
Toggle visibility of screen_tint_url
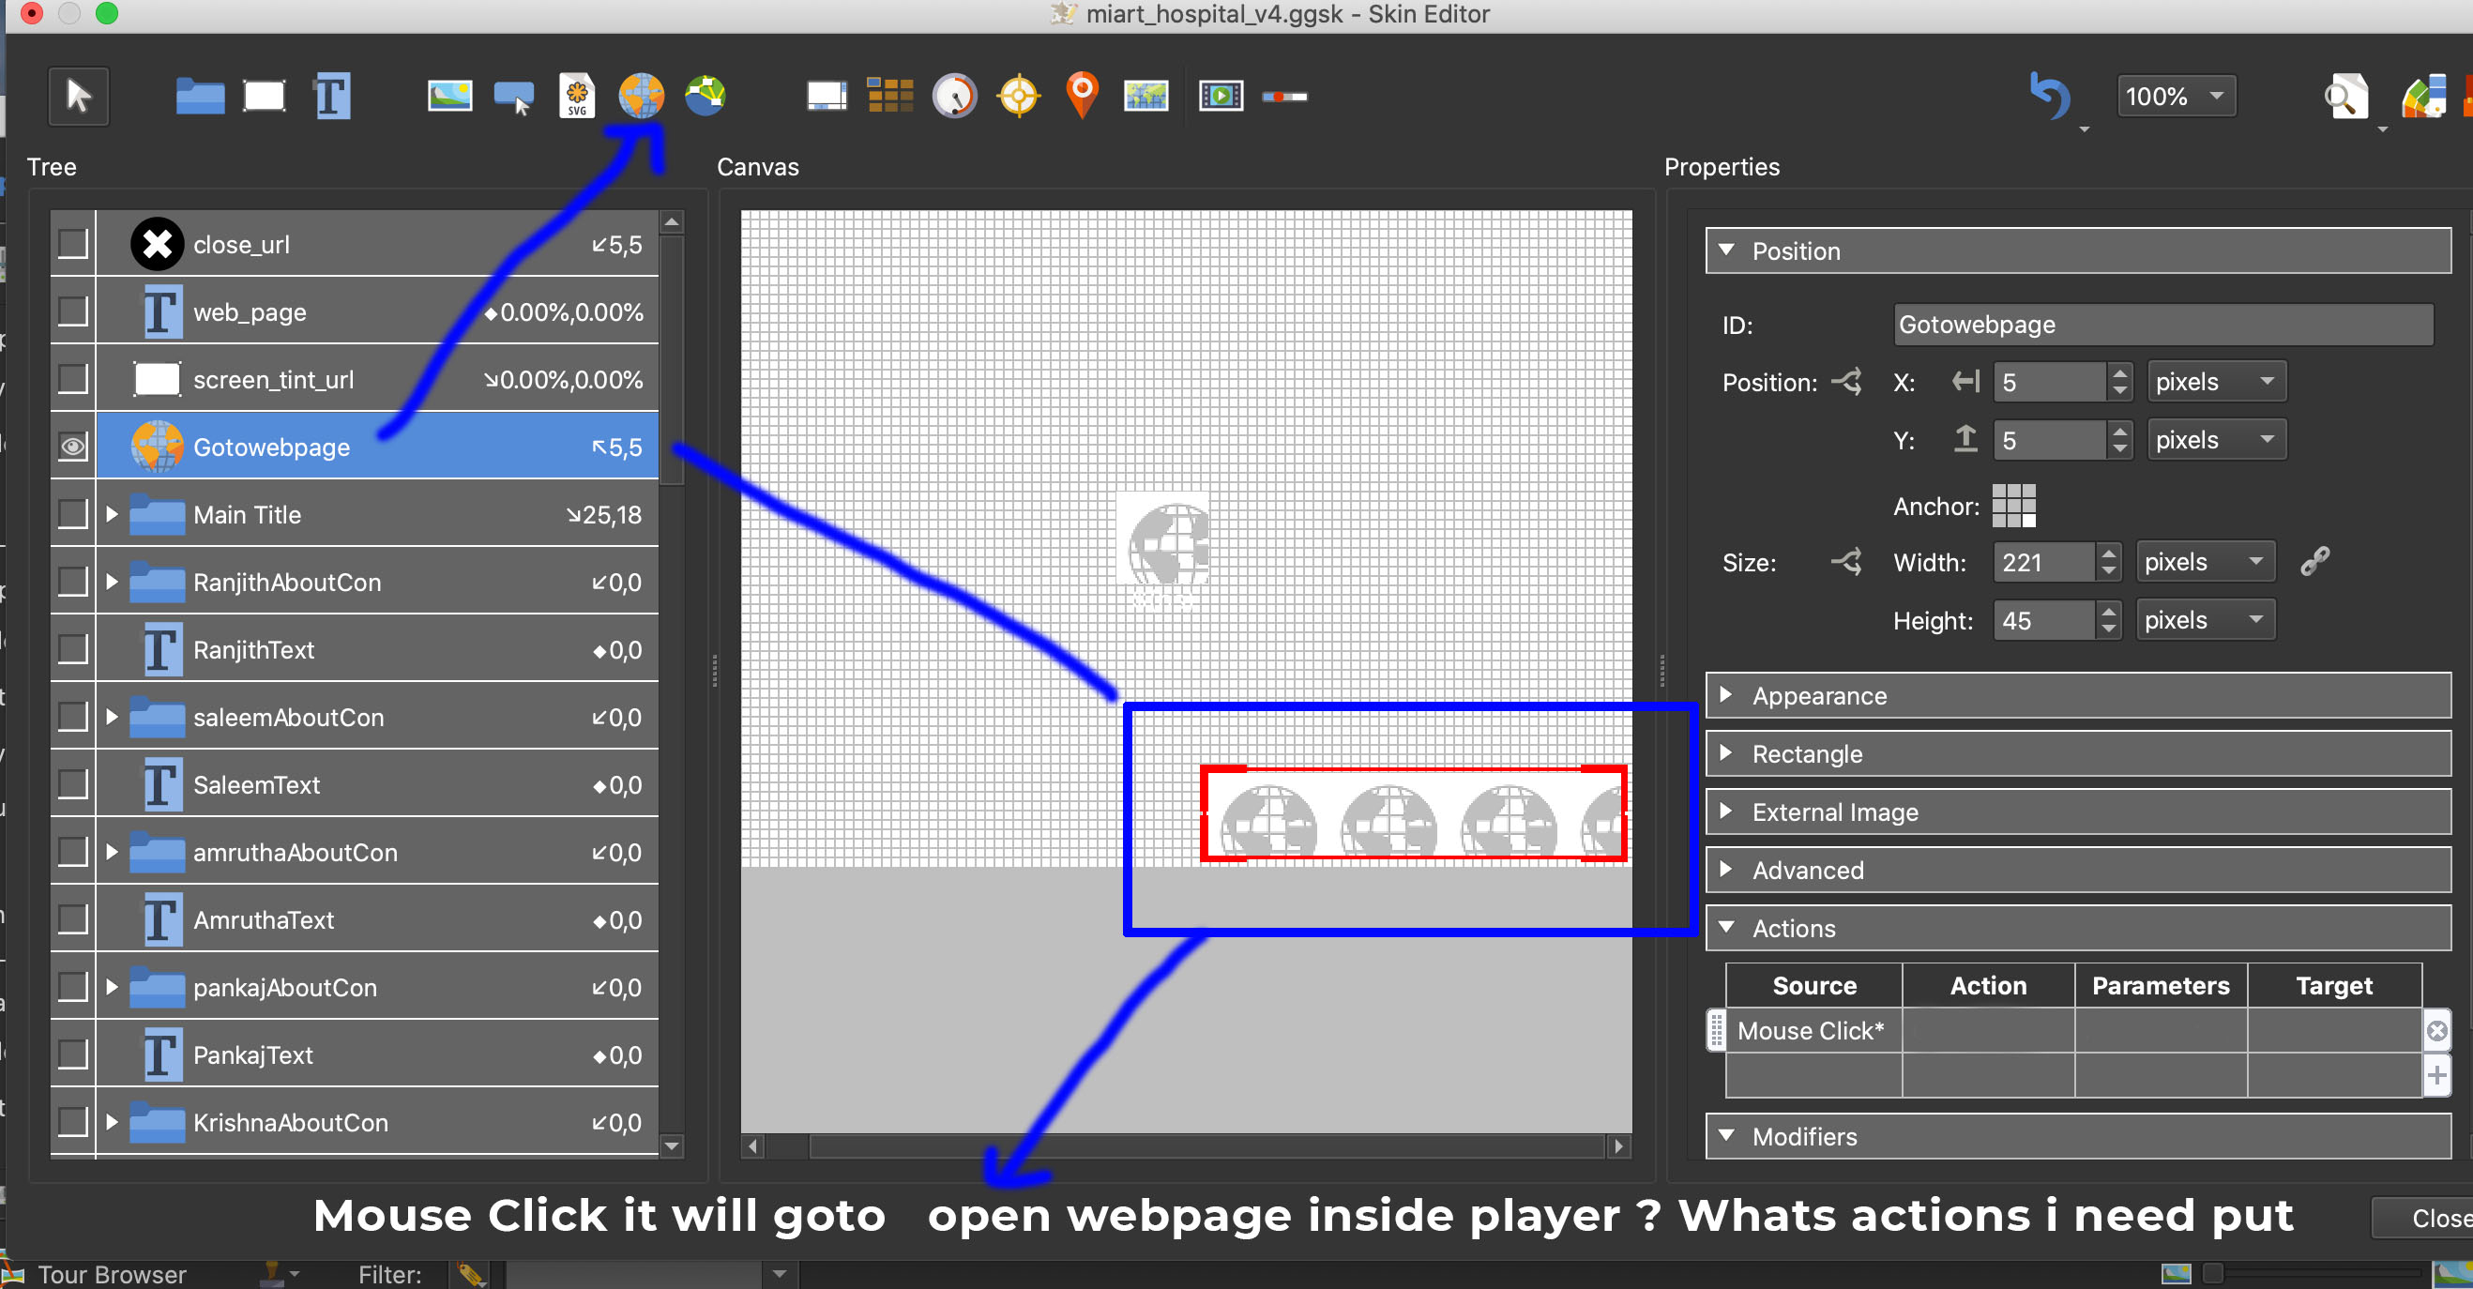pyautogui.click(x=70, y=380)
